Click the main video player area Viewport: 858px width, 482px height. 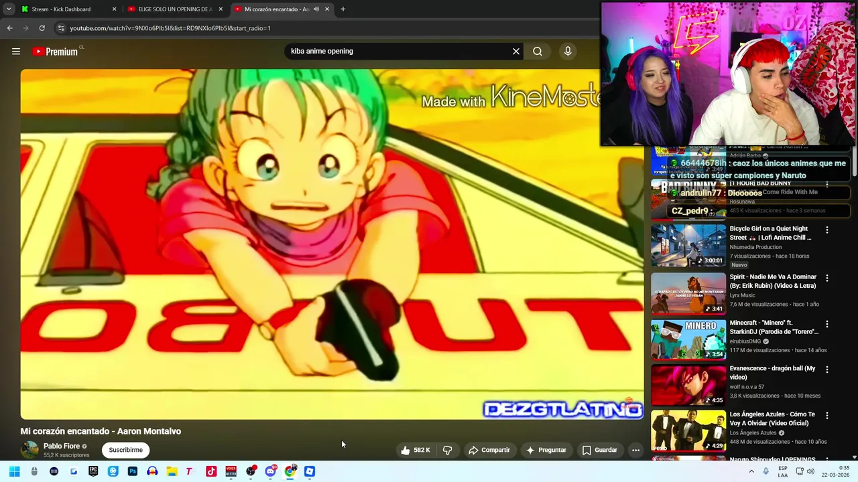point(332,244)
